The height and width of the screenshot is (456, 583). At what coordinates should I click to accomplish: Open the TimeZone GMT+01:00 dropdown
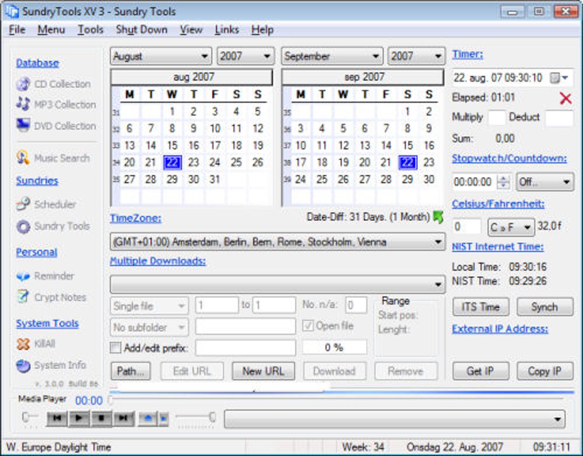pos(278,242)
